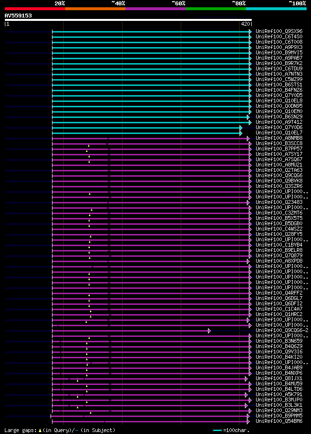Click label UniRef100_A5K791
Screen dimensions: 311x434
(x=279, y=394)
